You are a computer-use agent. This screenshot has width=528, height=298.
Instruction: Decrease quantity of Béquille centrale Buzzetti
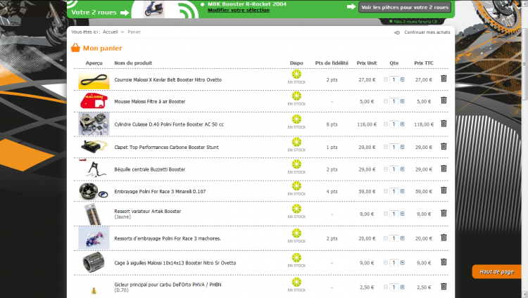coord(386,169)
